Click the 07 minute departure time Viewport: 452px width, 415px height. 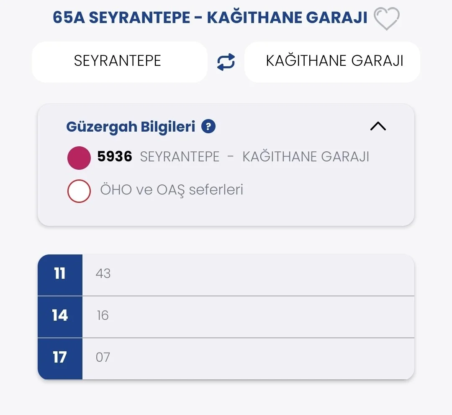point(103,357)
